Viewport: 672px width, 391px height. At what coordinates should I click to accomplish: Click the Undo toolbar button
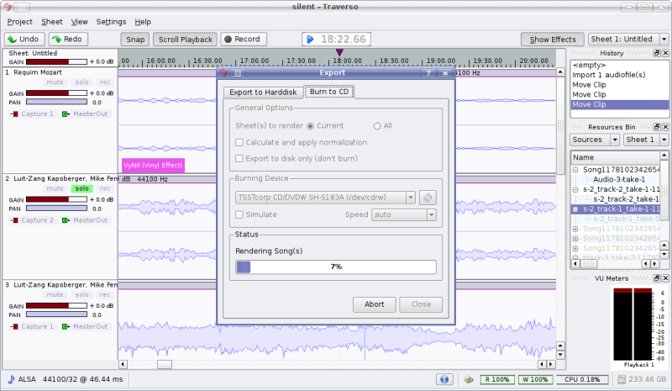click(24, 39)
